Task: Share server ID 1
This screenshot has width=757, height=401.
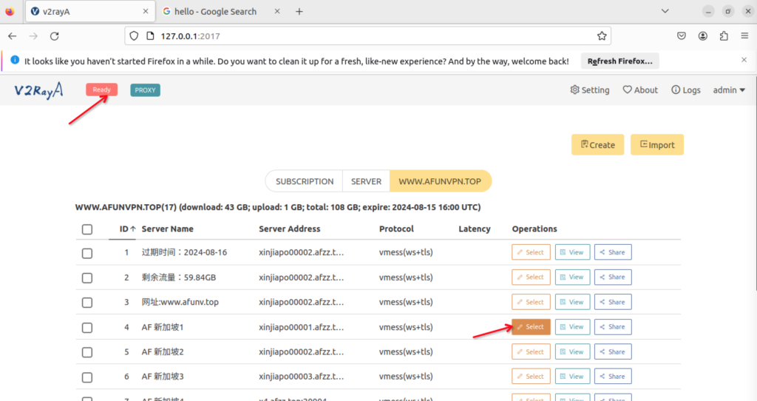Action: [x=613, y=252]
